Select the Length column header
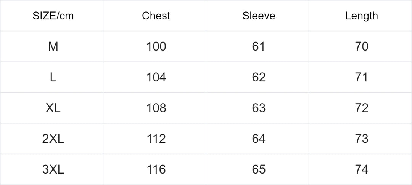 pyautogui.click(x=362, y=16)
